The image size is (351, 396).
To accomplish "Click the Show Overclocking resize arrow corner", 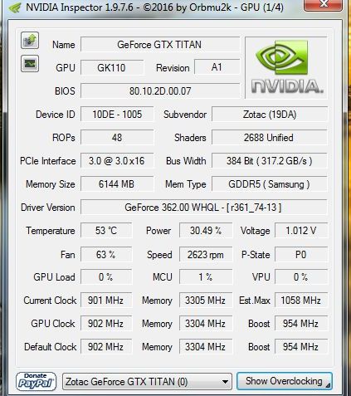I will pos(328,385).
